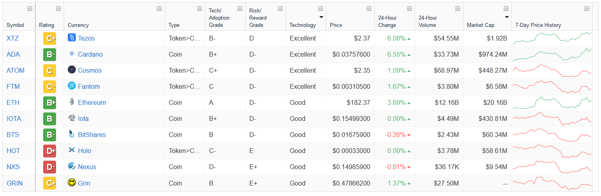Viewport: 601px width, 196px height.
Task: Click the Ethereum coin logo icon
Action: click(72, 102)
